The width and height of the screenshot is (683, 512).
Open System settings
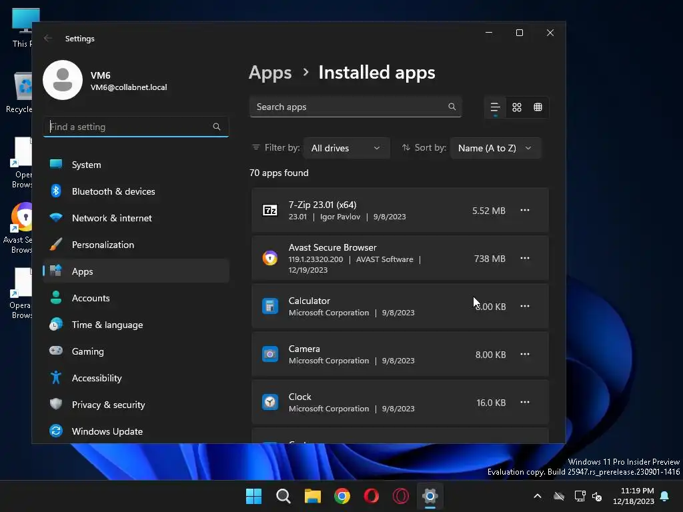coord(136,165)
